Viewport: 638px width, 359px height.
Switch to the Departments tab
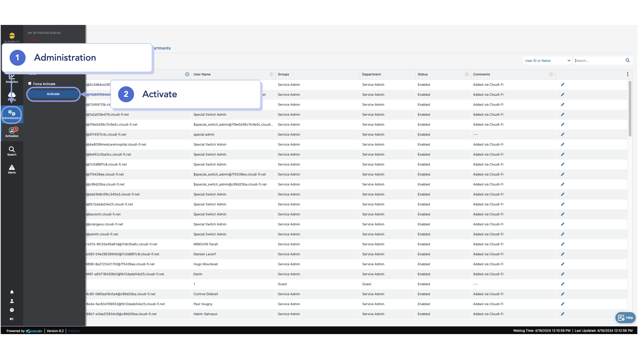click(x=162, y=48)
